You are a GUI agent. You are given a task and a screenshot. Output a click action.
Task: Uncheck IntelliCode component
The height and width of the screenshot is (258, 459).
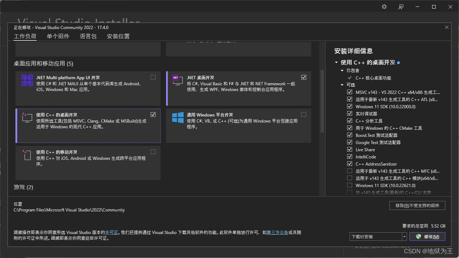coord(350,157)
